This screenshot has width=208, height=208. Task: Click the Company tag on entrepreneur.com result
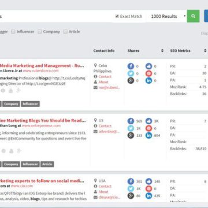point(11,164)
